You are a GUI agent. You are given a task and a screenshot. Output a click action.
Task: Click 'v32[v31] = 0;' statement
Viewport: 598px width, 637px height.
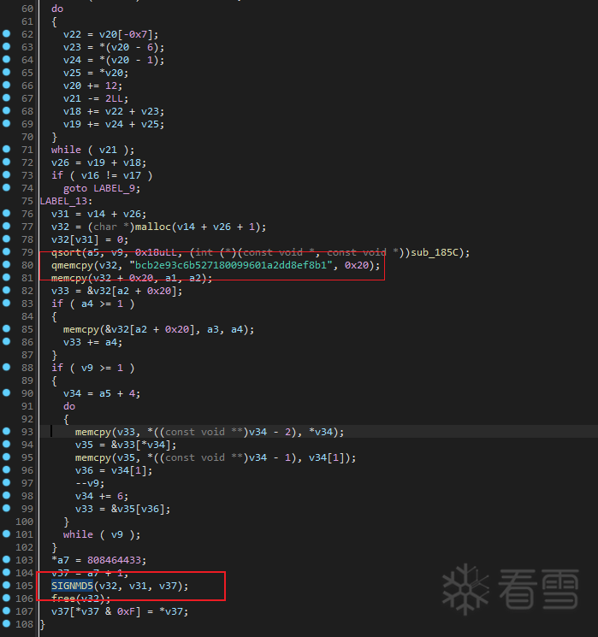[90, 239]
